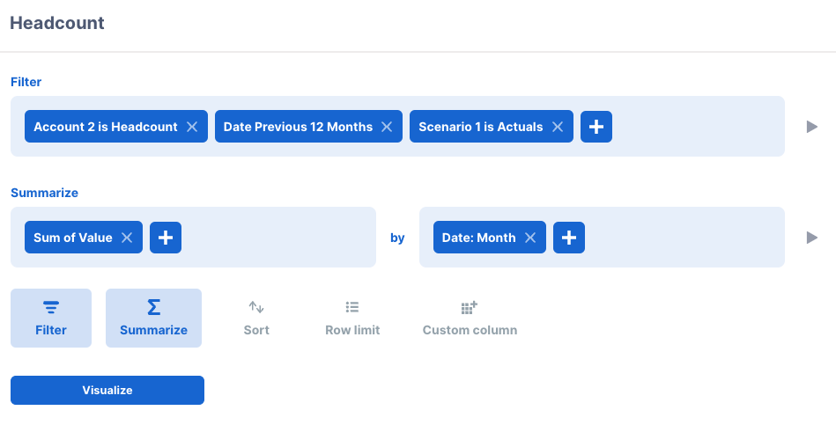This screenshot has height=425, width=836.
Task: Add another metric with plus button
Action: pyautogui.click(x=166, y=238)
